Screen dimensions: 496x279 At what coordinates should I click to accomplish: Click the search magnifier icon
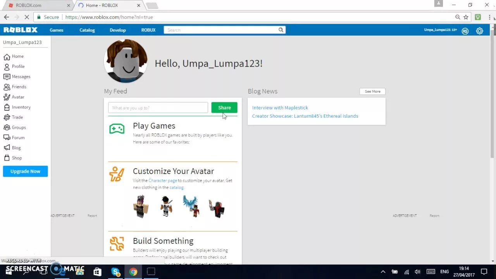click(x=281, y=30)
